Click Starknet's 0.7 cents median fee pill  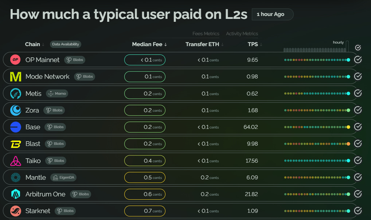tap(145, 211)
